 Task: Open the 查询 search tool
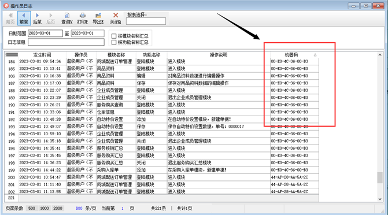(67, 18)
